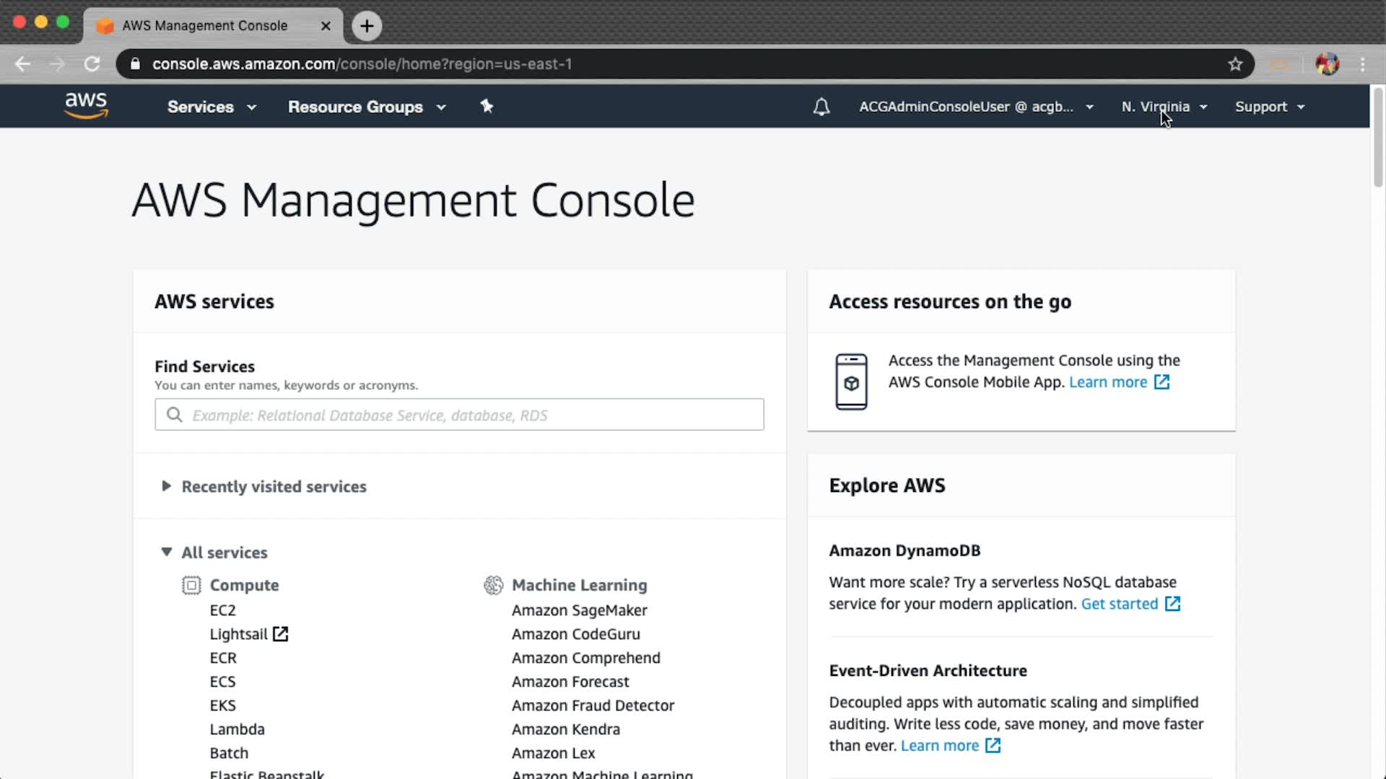This screenshot has height=779, width=1386.
Task: Open the EC2 service link
Action: click(222, 610)
